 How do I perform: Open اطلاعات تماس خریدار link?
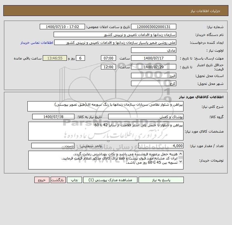click(x=37, y=43)
